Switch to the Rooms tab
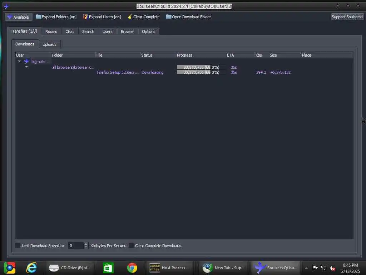The image size is (366, 275). [x=51, y=32]
